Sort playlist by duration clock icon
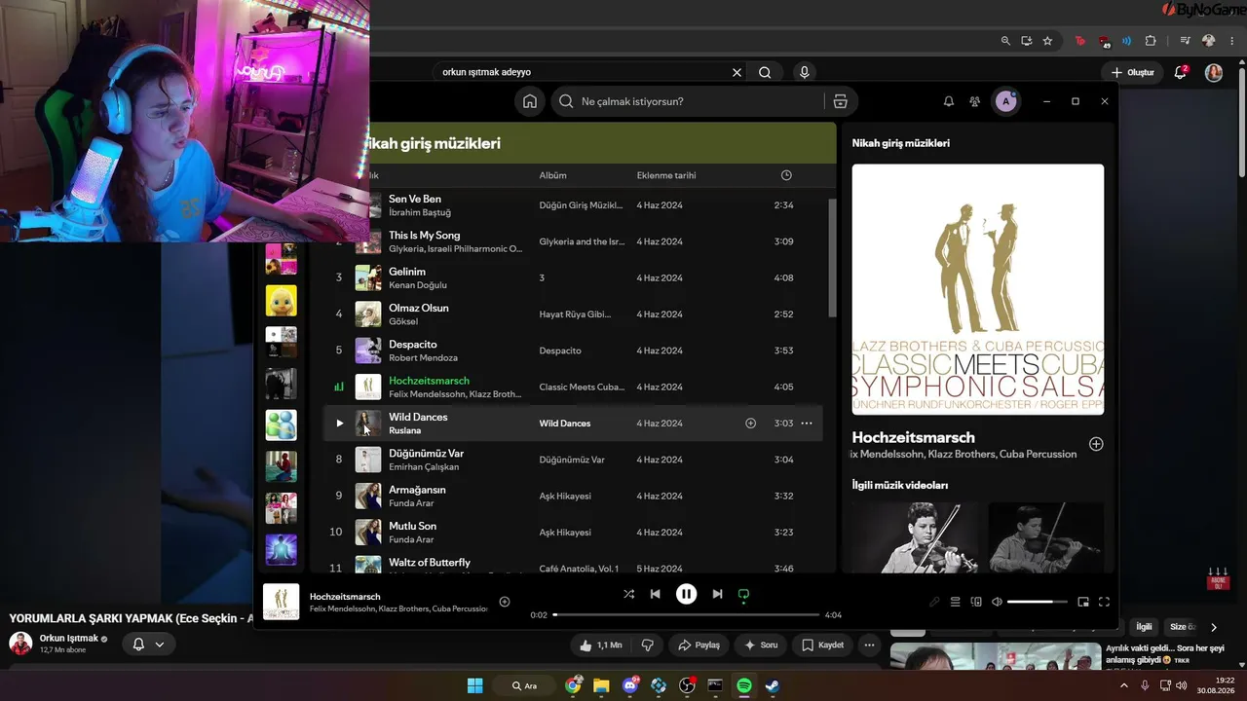The height and width of the screenshot is (701, 1247). click(786, 175)
